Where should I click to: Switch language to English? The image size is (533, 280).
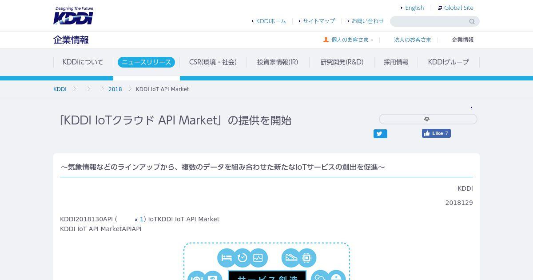tap(414, 8)
